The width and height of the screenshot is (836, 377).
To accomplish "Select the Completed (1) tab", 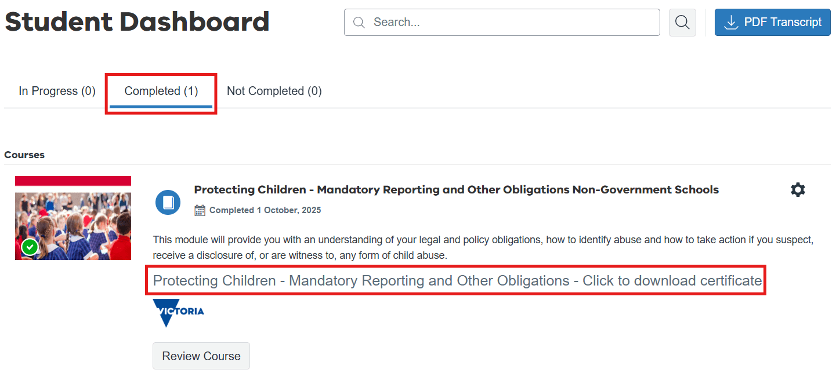I will point(161,91).
